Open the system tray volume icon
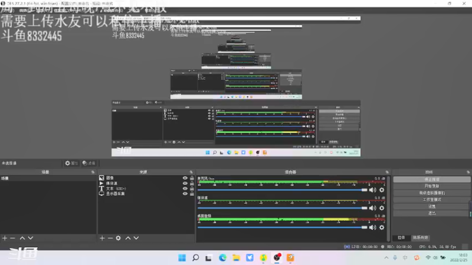Image resolution: width=472 pixels, height=265 pixels. (435, 258)
